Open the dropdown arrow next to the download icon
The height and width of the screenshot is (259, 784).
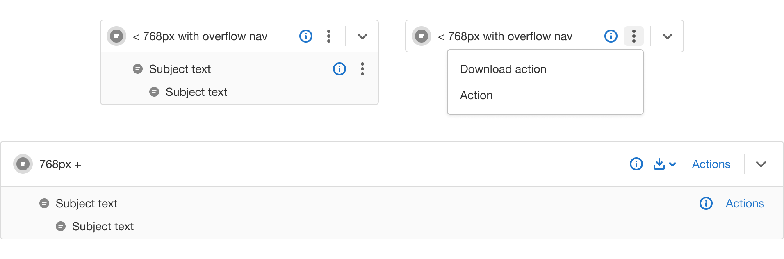pyautogui.click(x=672, y=164)
